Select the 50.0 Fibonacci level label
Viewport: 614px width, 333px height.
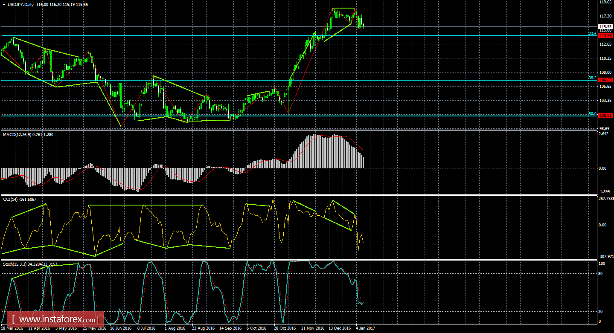point(592,114)
